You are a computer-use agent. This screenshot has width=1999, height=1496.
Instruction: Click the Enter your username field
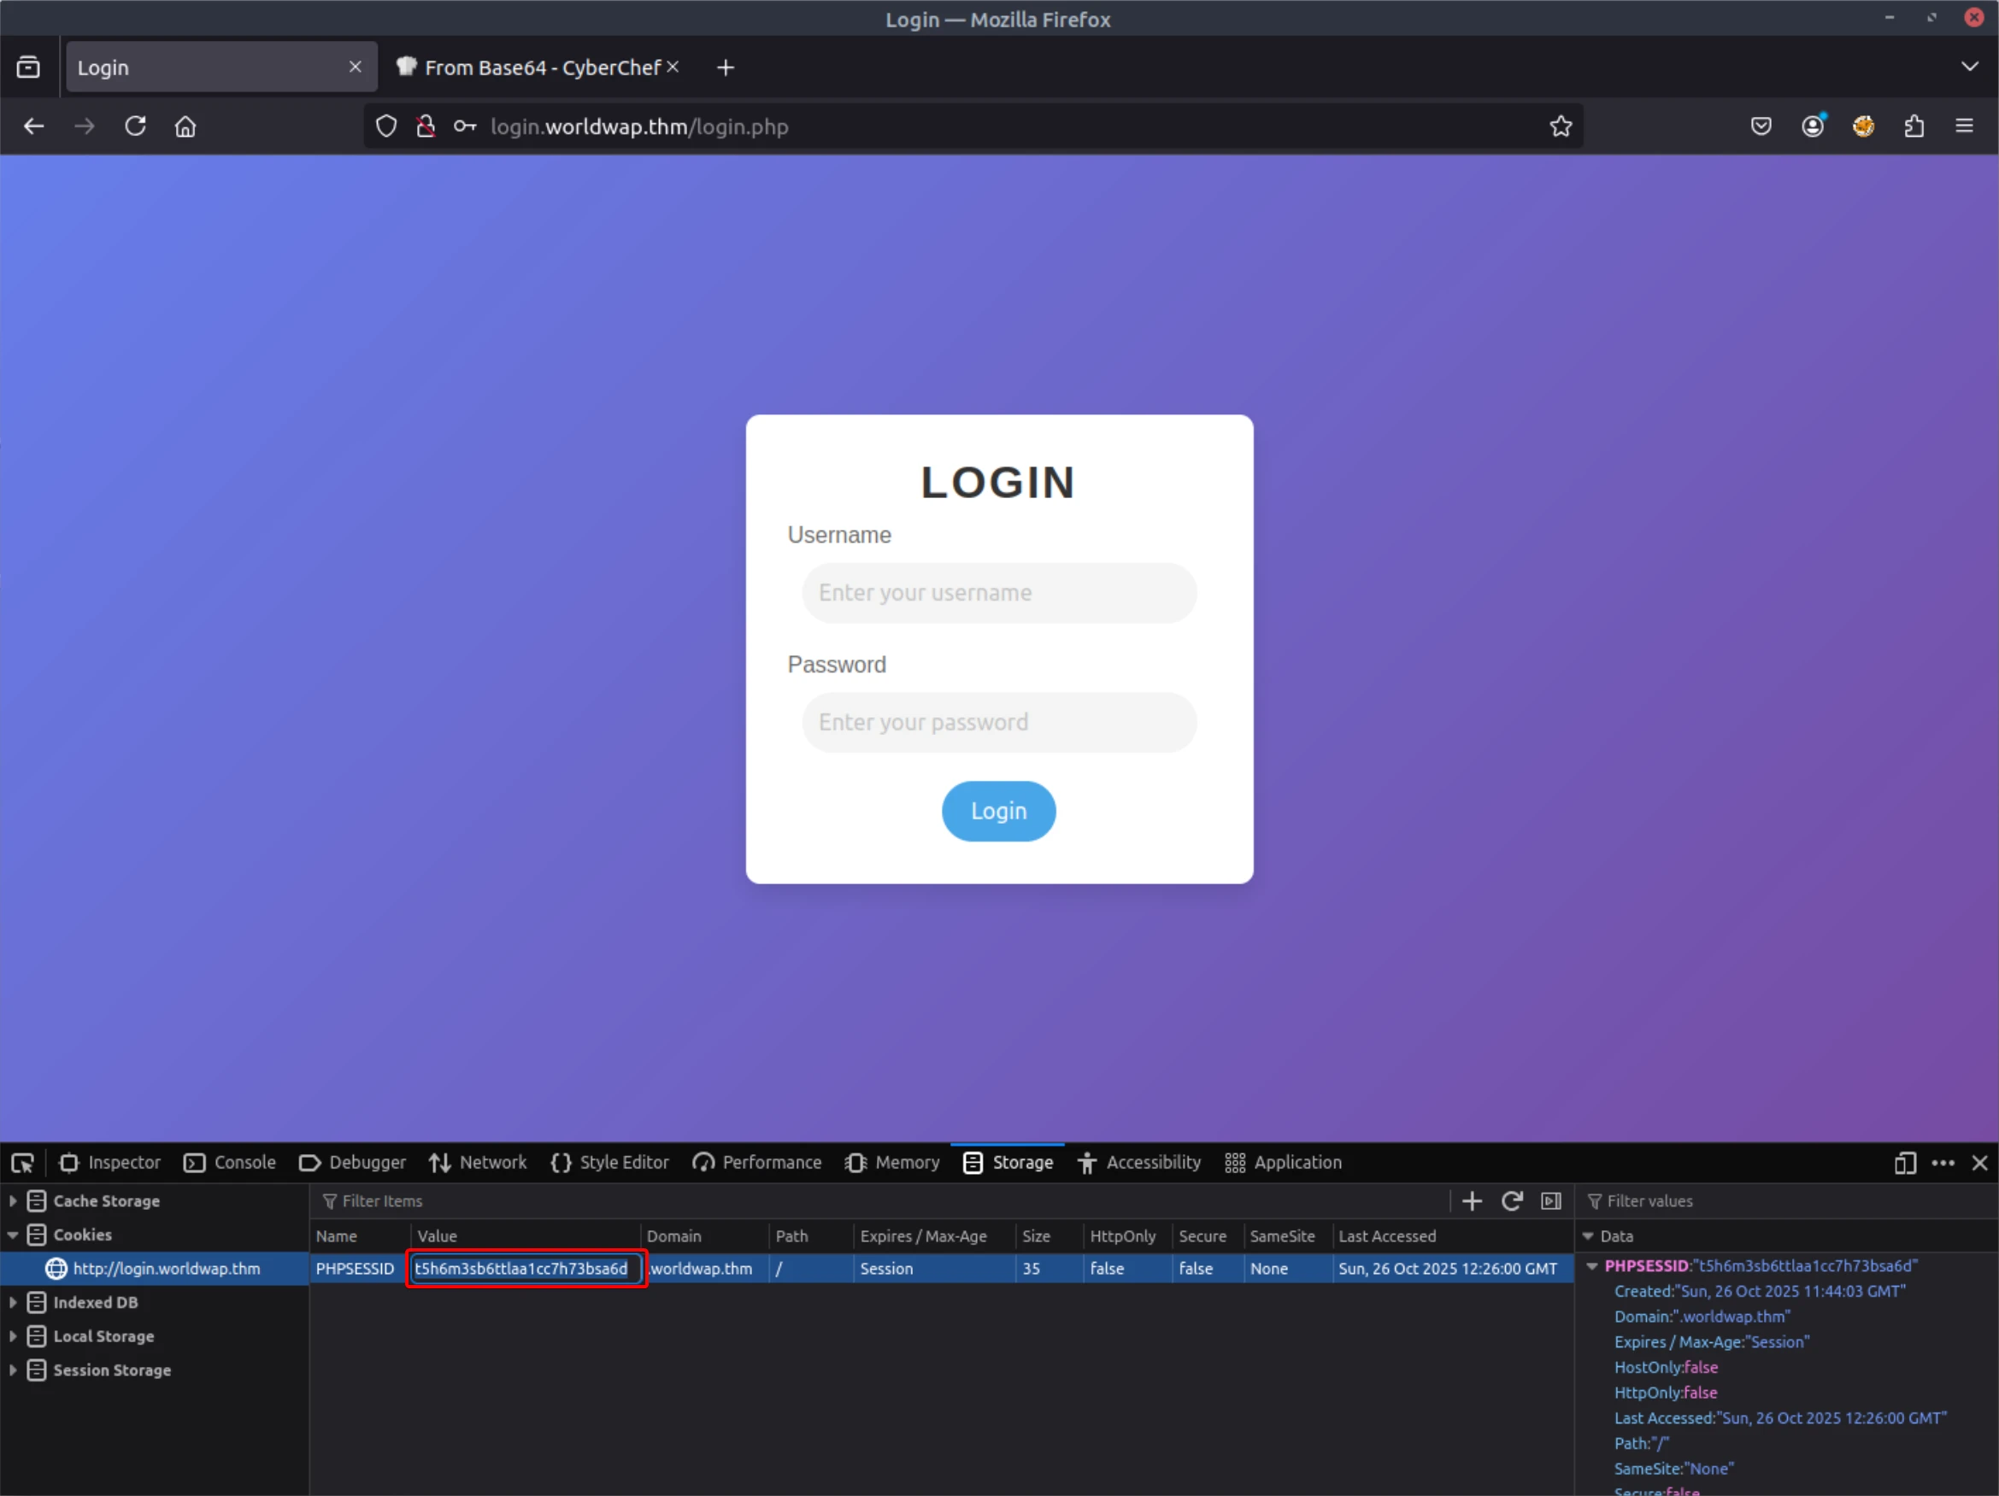point(998,593)
